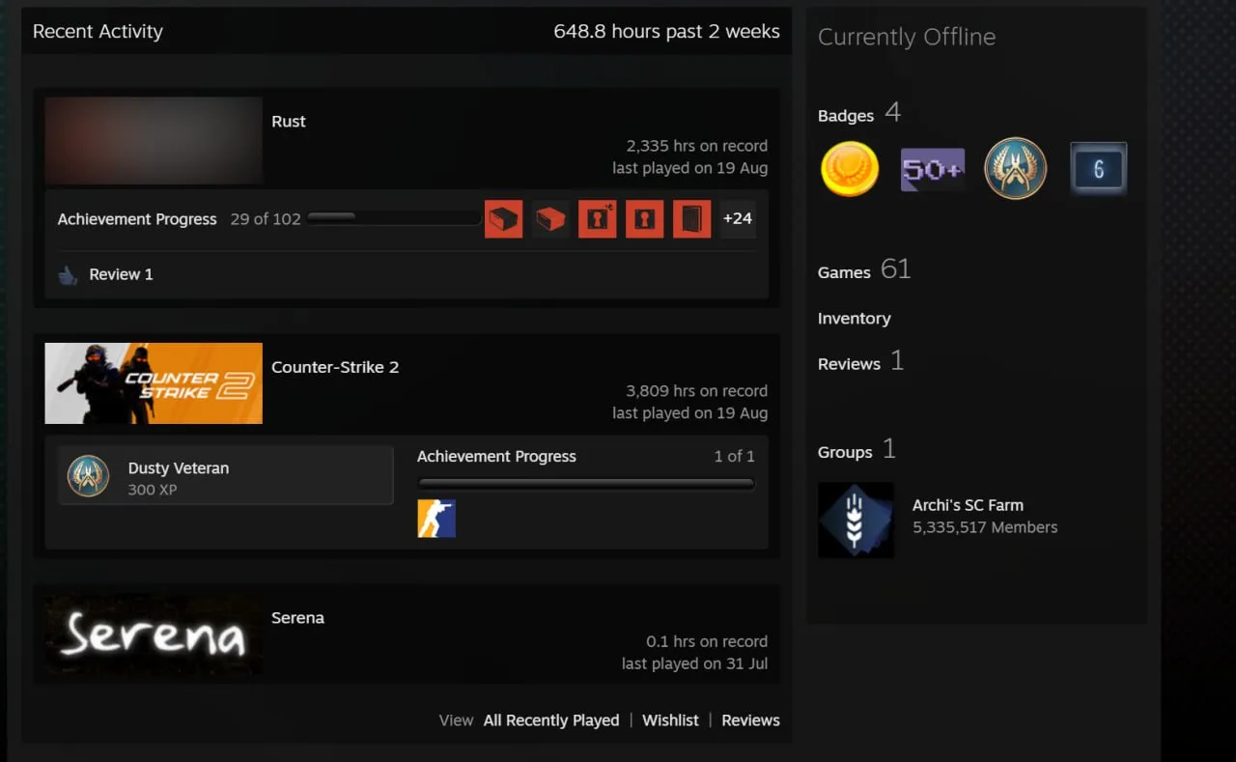
Task: Open Archi's SC Farm group avatar
Action: tap(856, 520)
